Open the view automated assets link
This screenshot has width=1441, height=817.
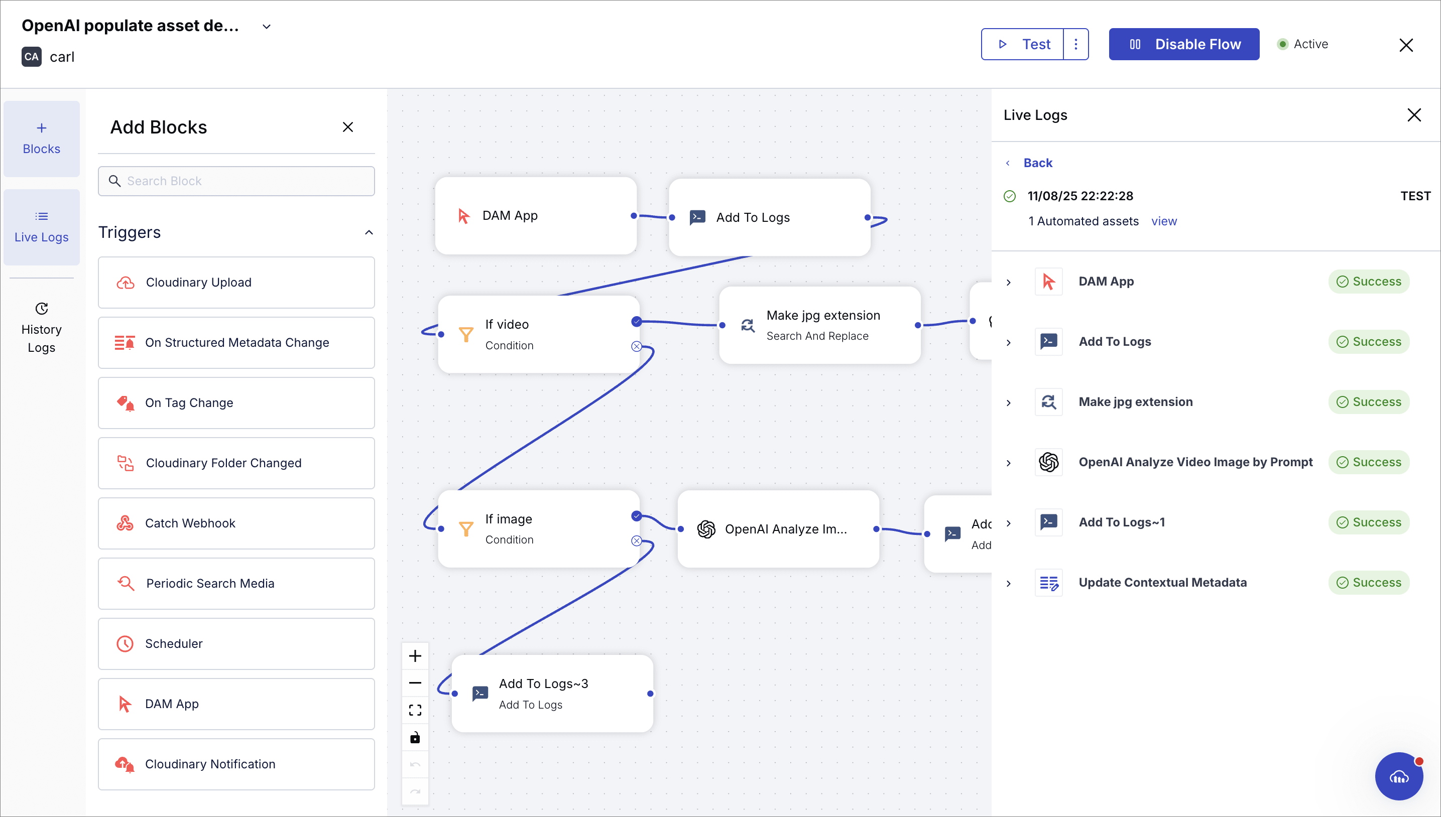point(1164,221)
